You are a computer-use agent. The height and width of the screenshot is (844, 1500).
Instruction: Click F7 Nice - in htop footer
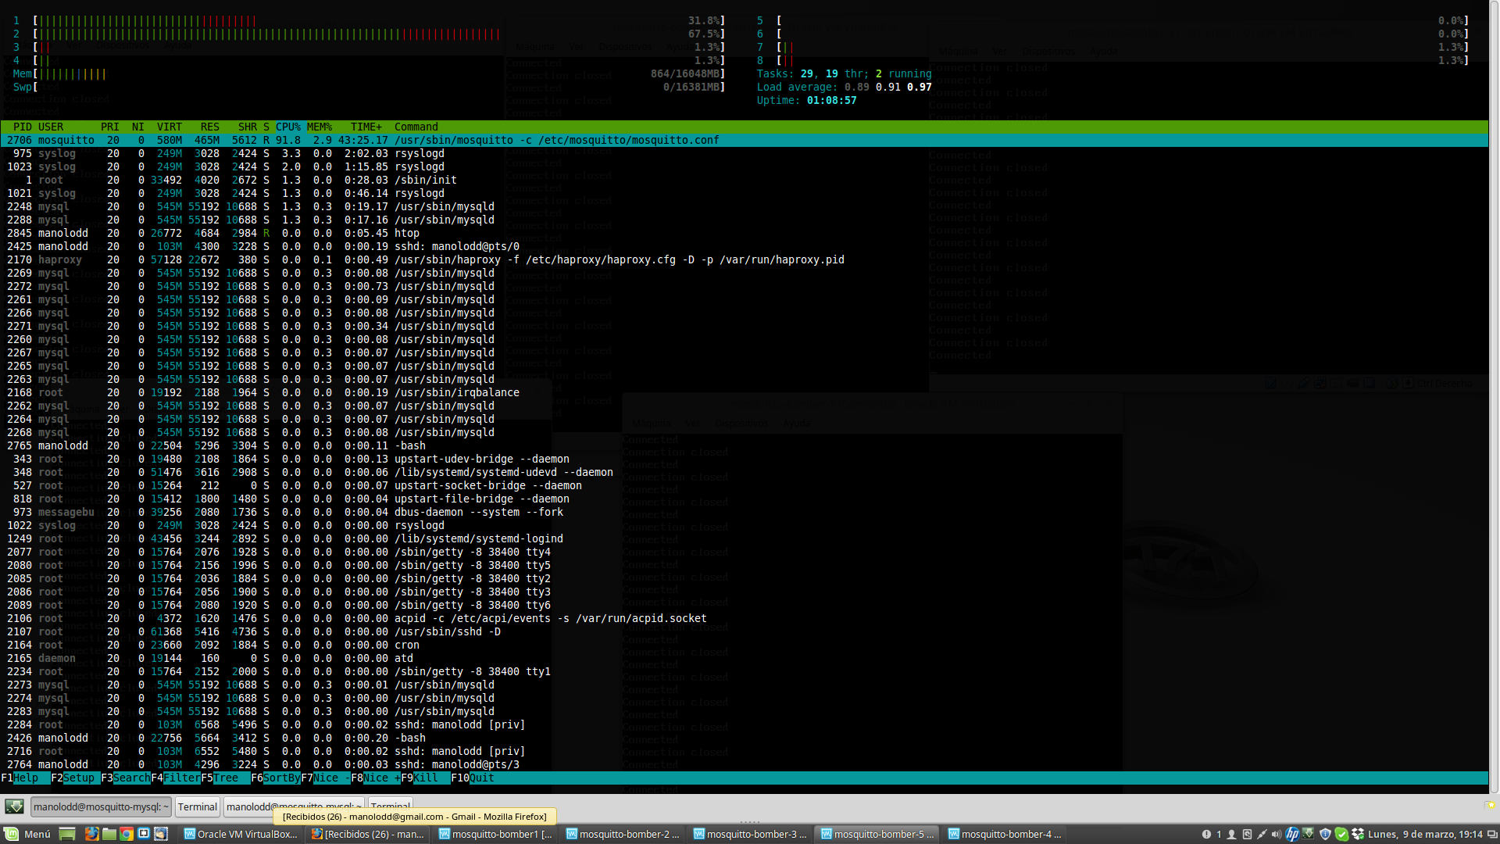(326, 778)
